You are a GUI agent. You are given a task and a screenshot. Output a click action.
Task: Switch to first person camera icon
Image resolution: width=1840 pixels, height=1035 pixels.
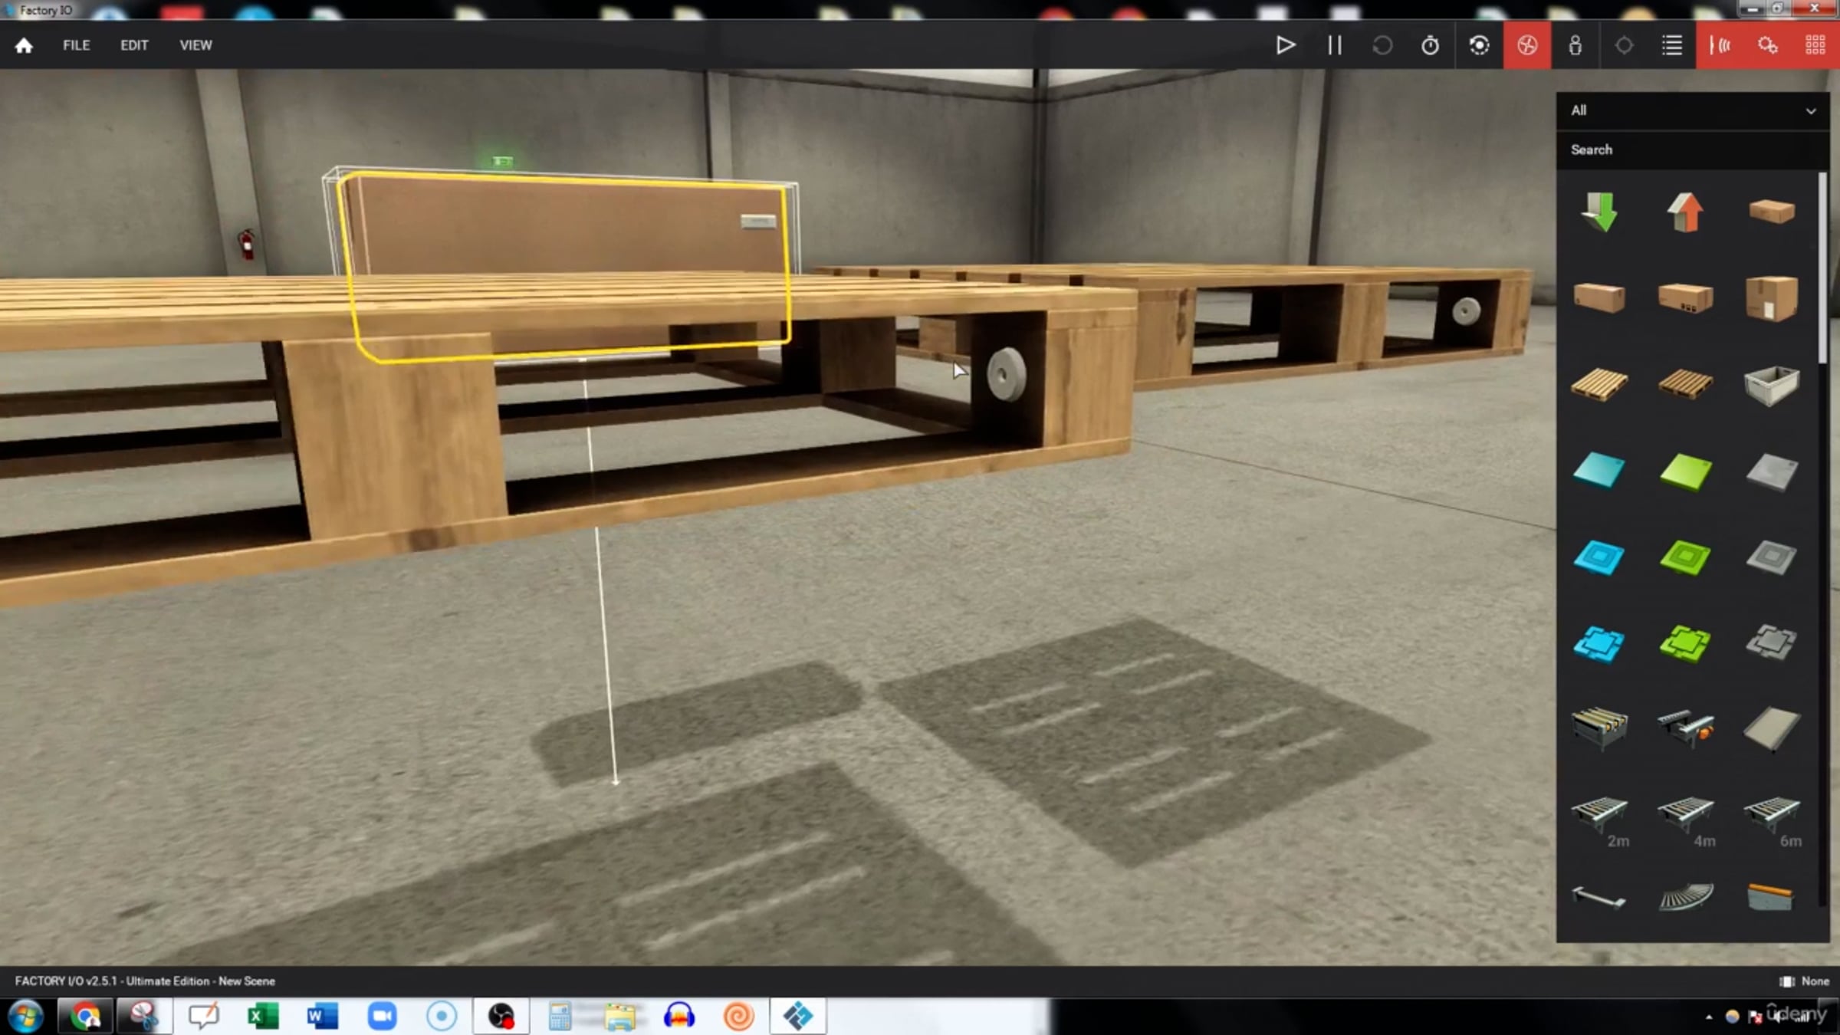(x=1575, y=45)
